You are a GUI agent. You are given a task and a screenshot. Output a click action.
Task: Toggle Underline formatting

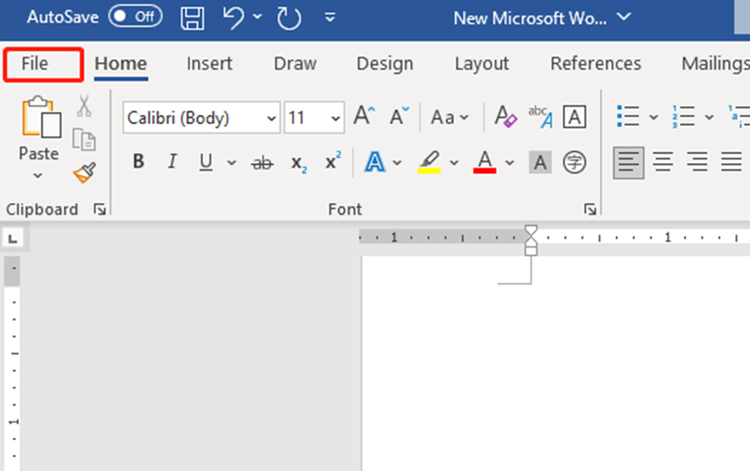coord(205,162)
